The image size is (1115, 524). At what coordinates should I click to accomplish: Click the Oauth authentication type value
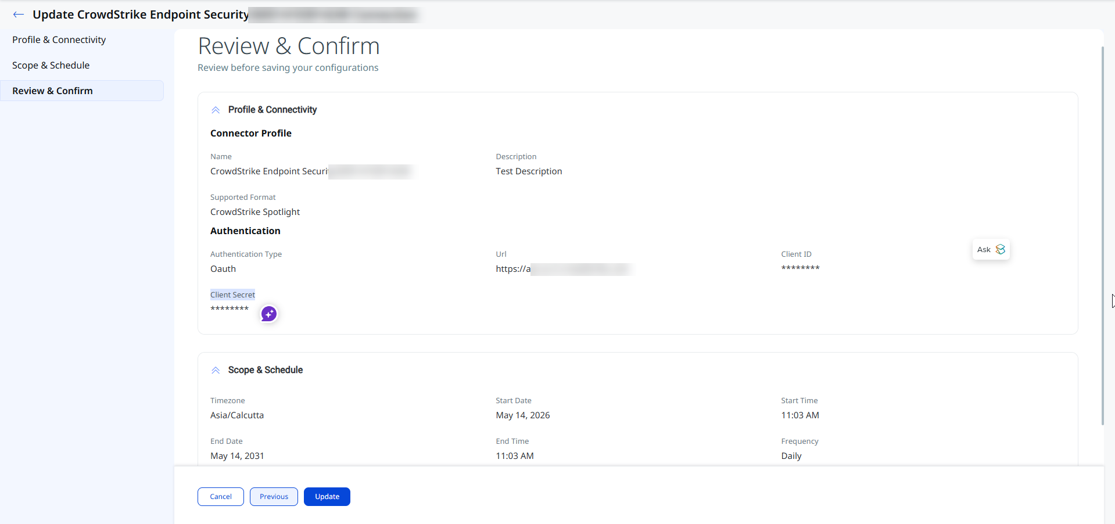click(223, 269)
